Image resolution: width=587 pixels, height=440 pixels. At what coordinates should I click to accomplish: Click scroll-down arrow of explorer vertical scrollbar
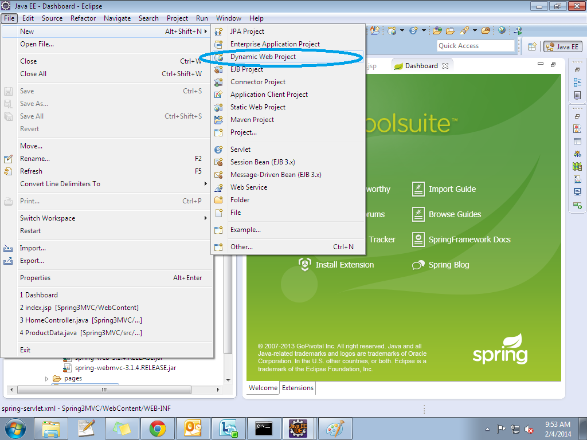click(x=228, y=380)
